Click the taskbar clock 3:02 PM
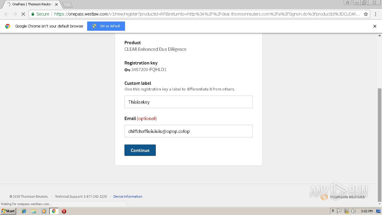Image resolution: width=382 pixels, height=215 pixels. 366,211
